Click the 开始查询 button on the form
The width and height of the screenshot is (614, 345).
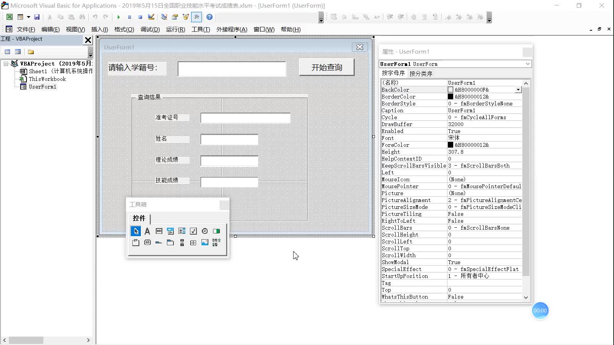327,67
